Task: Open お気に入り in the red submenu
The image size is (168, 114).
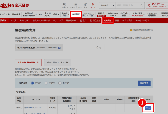Action: (24, 21)
